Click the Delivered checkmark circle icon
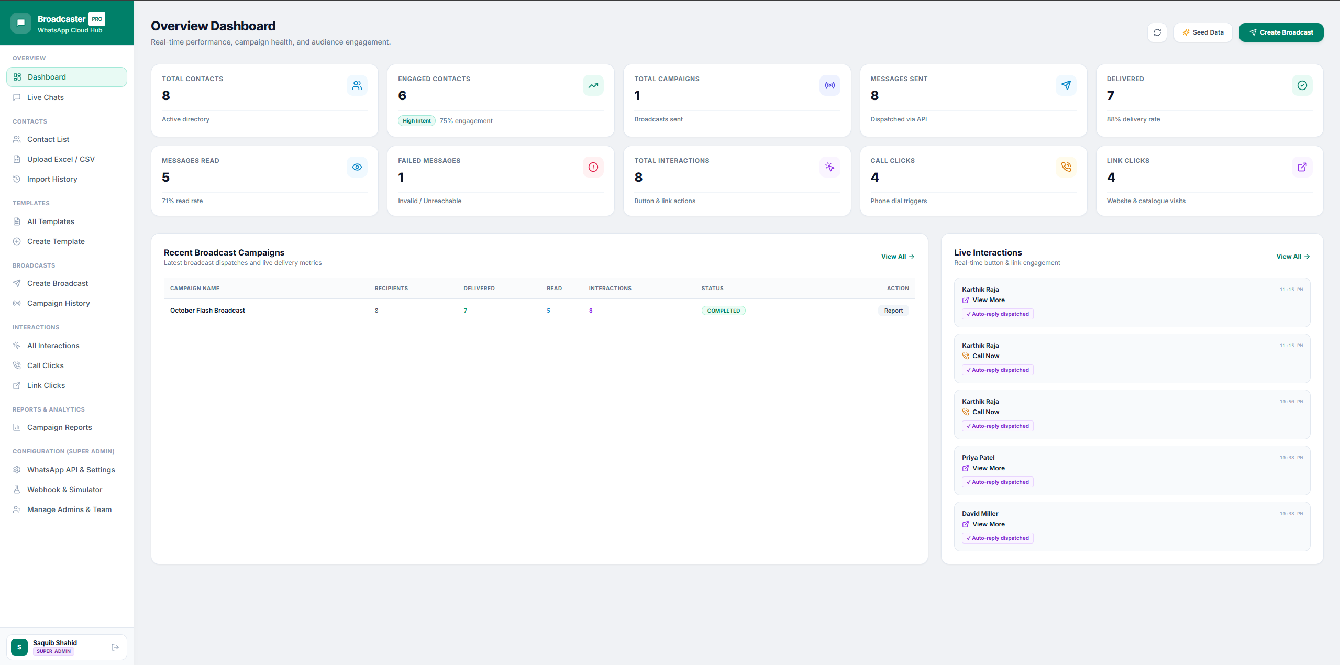Viewport: 1340px width, 665px height. [x=1302, y=85]
